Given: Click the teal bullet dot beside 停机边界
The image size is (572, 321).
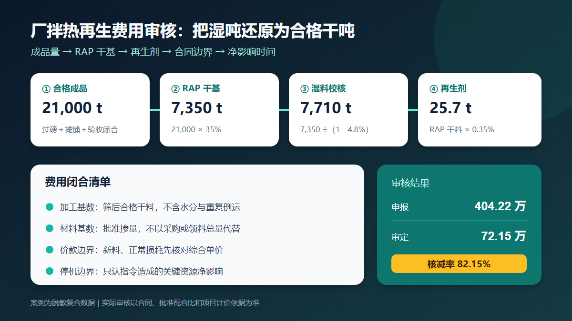Looking at the screenshot, I should pyautogui.click(x=49, y=271).
